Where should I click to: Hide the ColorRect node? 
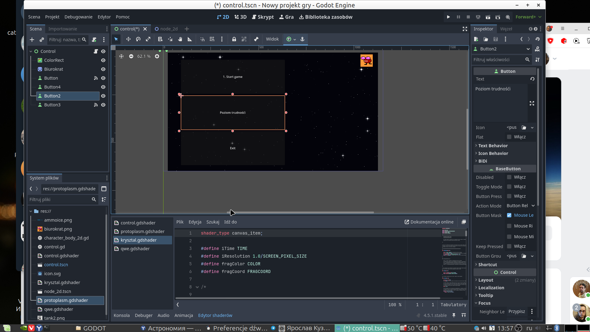(x=103, y=60)
